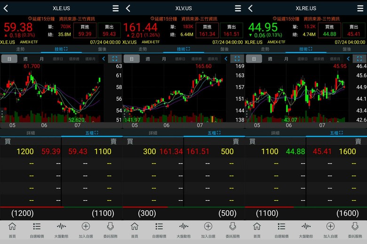The image size is (367, 244).
Task: Tap XLRE.US buy/sell volume ratio bar
Action: click(x=306, y=207)
